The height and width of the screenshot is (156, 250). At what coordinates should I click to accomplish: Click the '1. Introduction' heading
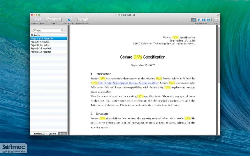pyautogui.click(x=101, y=74)
